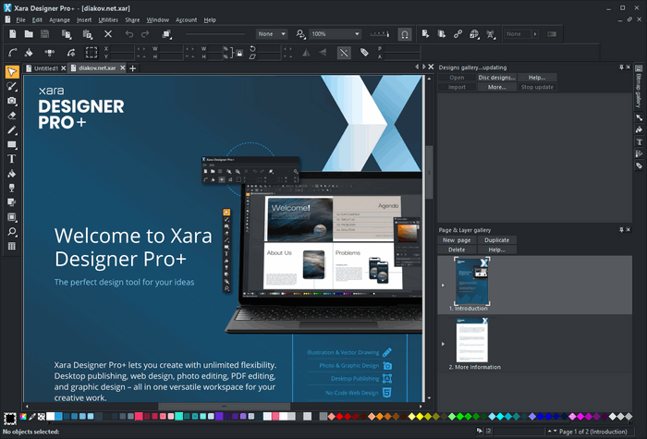This screenshot has height=439, width=647.
Task: Toggle the scale line widths button
Action: pyautogui.click(x=344, y=53)
